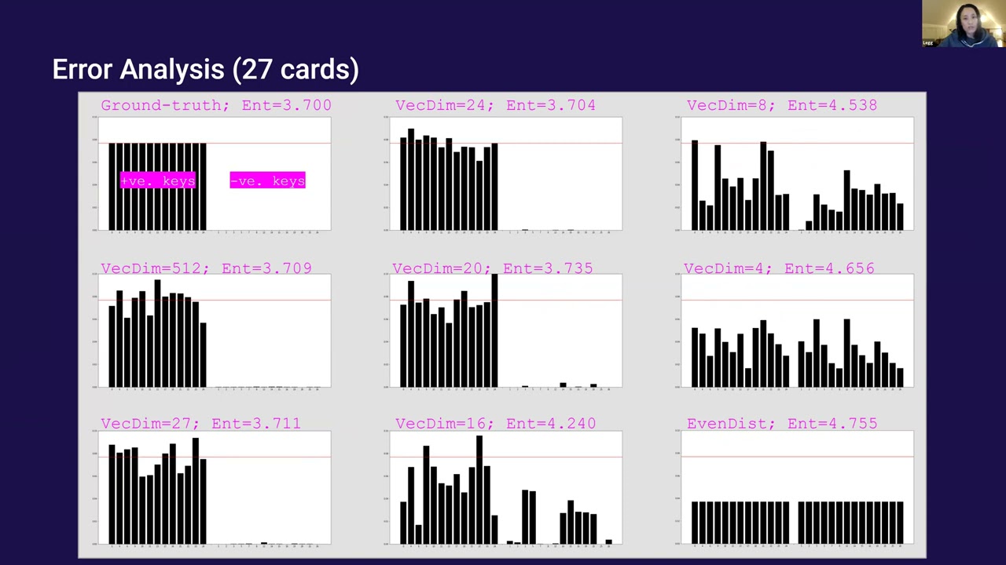This screenshot has width=1006, height=565.
Task: Click the "VecDim=27; Ent=3.711" chart title
Action: [200, 424]
